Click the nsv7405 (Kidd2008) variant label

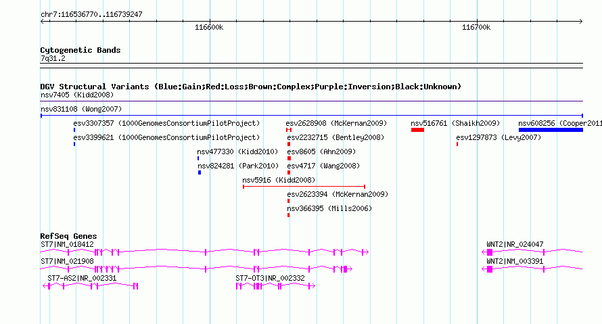tap(77, 95)
